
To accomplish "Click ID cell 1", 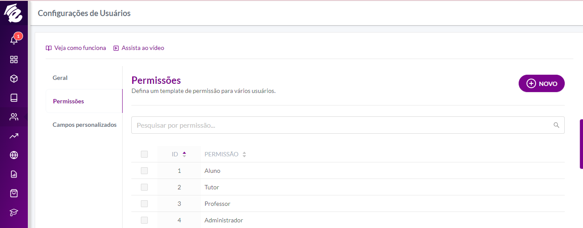I will click(x=179, y=171).
